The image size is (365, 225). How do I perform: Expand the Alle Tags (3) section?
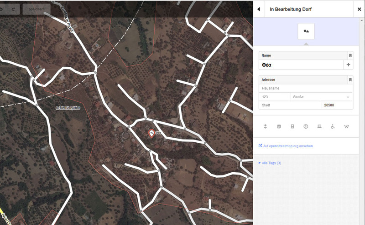point(270,163)
